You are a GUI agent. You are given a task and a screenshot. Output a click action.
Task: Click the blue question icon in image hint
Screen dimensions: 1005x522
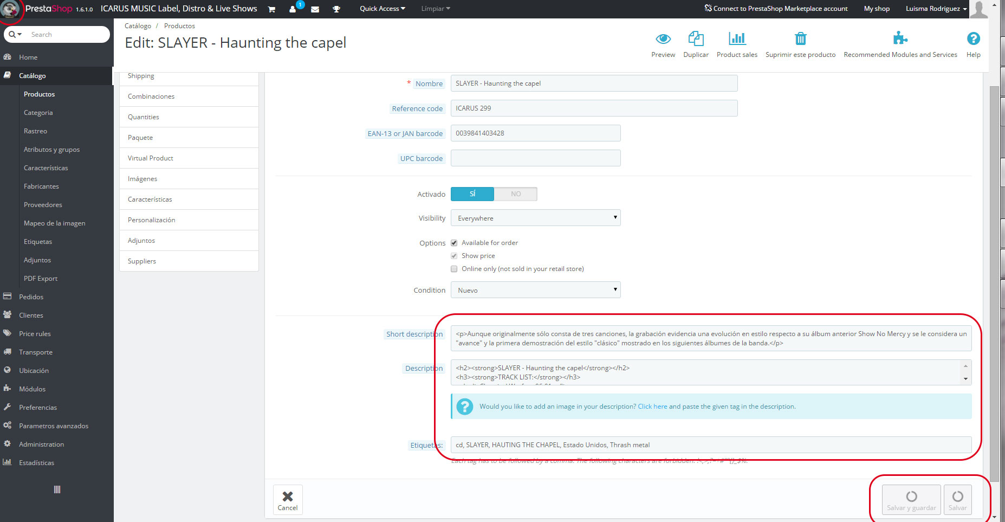(x=464, y=407)
